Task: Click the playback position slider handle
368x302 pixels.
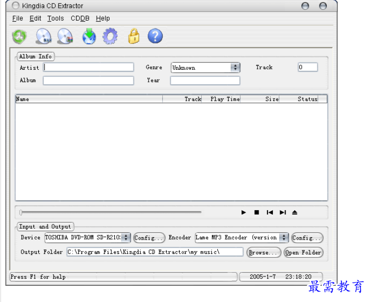Action: click(x=21, y=213)
